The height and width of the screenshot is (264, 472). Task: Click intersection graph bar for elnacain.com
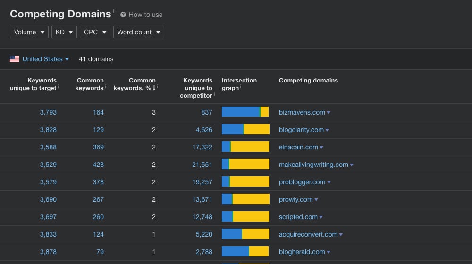tap(245, 147)
